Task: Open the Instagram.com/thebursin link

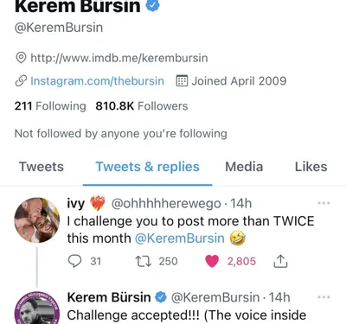Action: [97, 81]
